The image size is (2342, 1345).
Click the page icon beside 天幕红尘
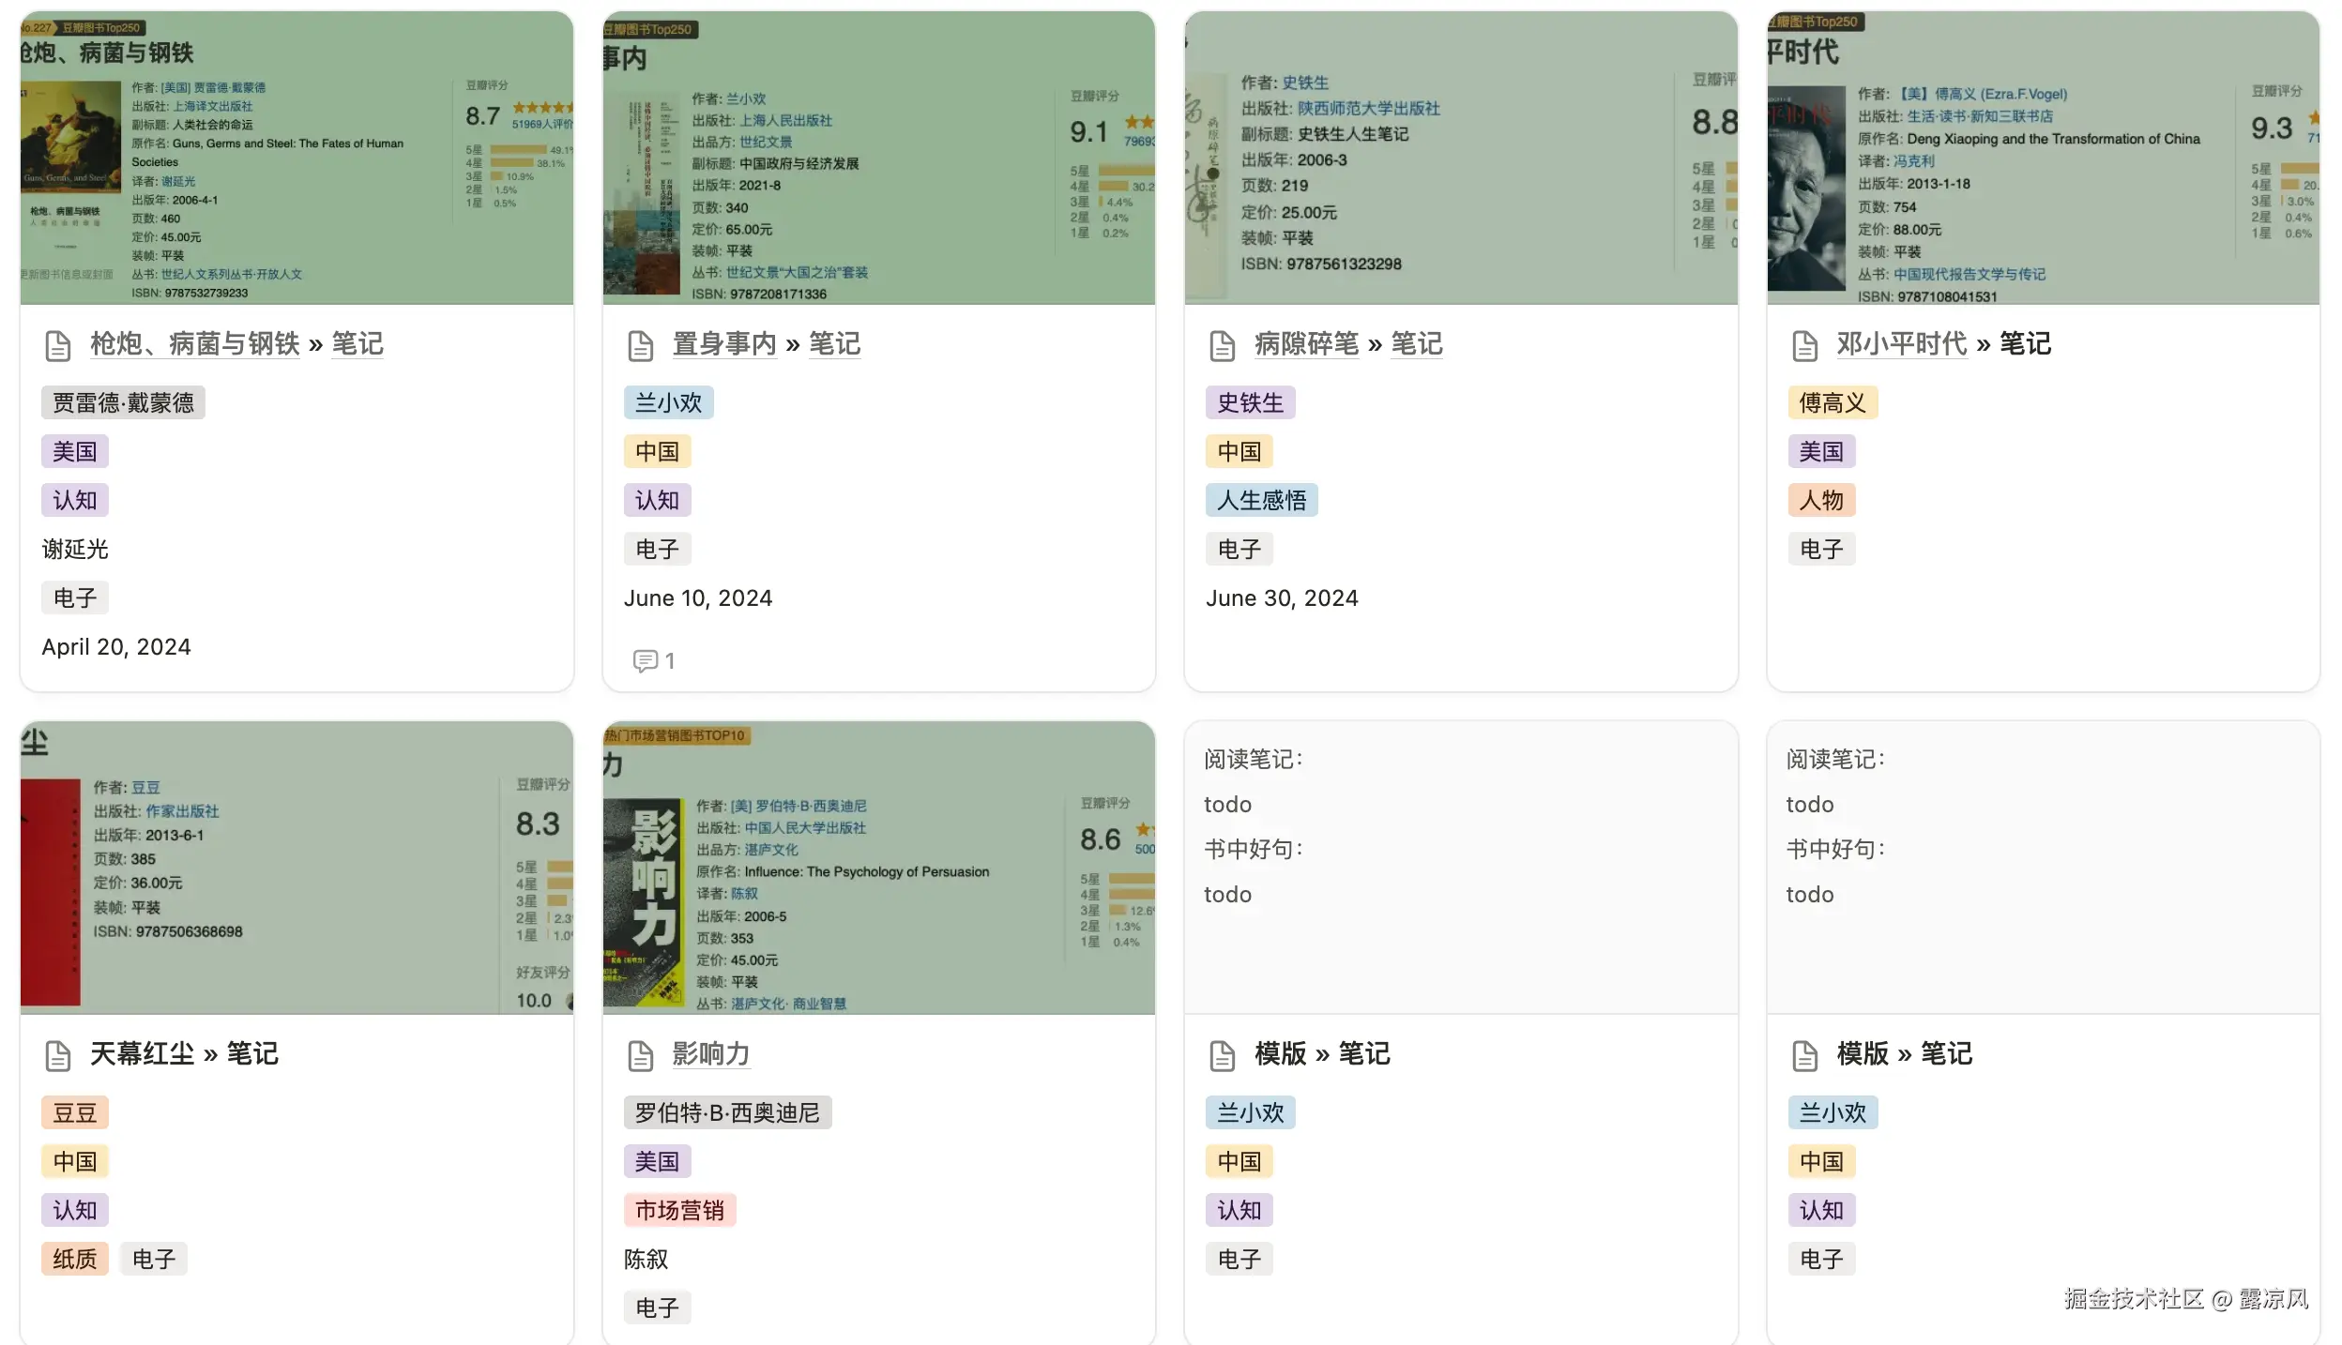tap(59, 1054)
